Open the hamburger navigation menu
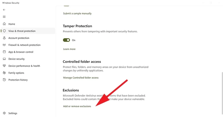 tap(4, 17)
